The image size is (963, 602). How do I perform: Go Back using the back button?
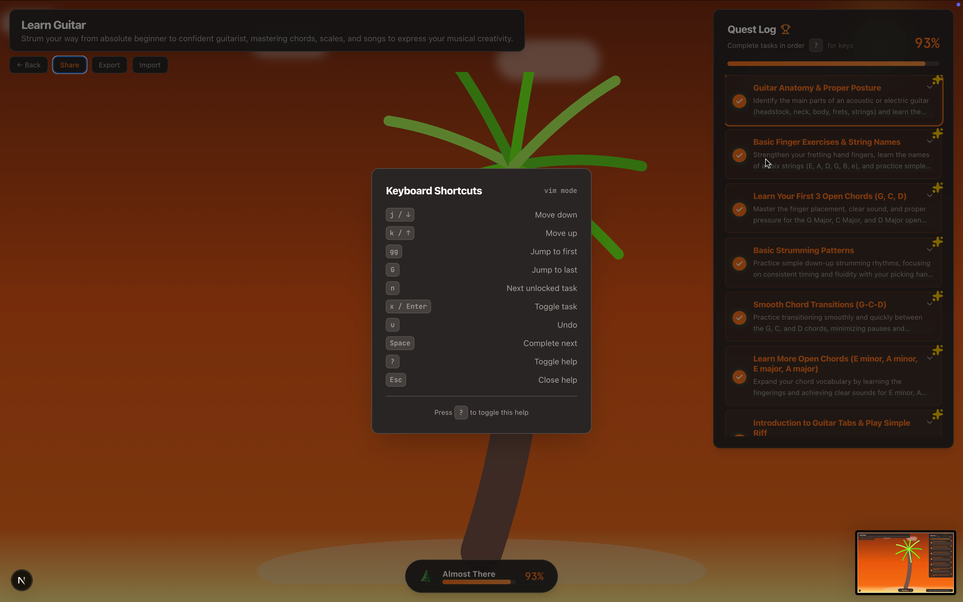(x=29, y=65)
